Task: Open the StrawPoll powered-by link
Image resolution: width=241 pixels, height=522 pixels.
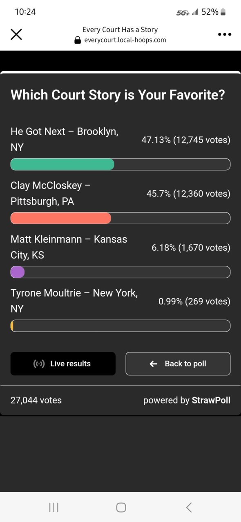Action: pos(211,400)
